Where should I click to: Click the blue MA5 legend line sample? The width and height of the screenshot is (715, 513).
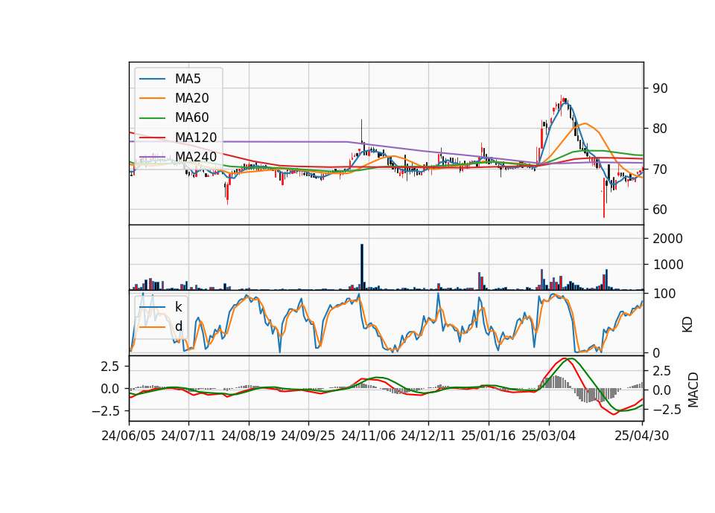click(x=152, y=79)
